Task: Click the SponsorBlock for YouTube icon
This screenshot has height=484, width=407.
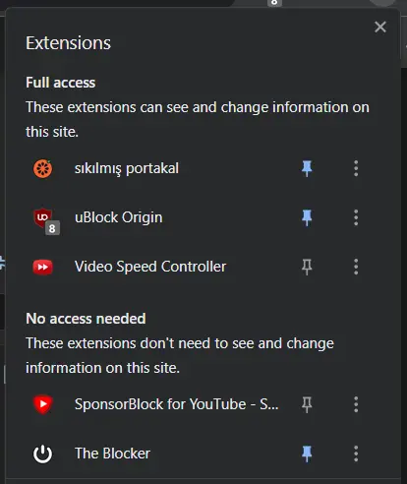Action: 42,404
